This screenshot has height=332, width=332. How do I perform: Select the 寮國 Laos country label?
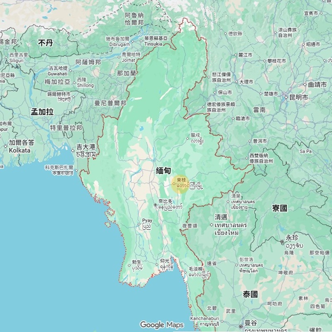(x=279, y=208)
